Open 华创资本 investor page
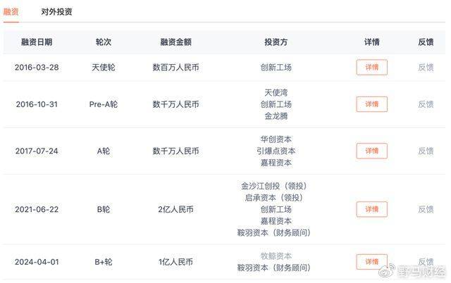This screenshot has height=283, width=451. click(276, 139)
